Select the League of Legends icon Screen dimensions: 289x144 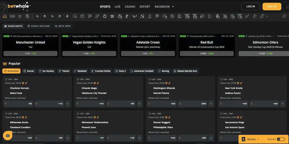pyautogui.click(x=180, y=16)
